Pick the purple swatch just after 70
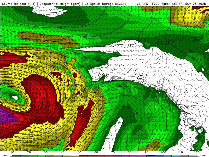 click(117, 156)
